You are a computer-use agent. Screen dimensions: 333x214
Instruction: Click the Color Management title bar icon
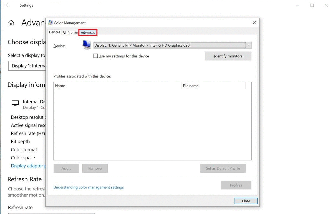pyautogui.click(x=50, y=23)
